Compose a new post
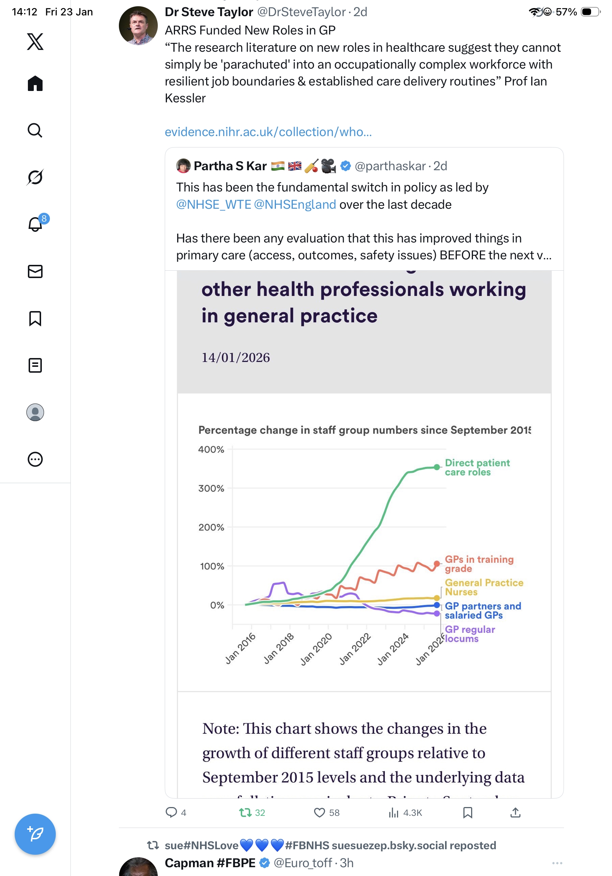 click(35, 834)
